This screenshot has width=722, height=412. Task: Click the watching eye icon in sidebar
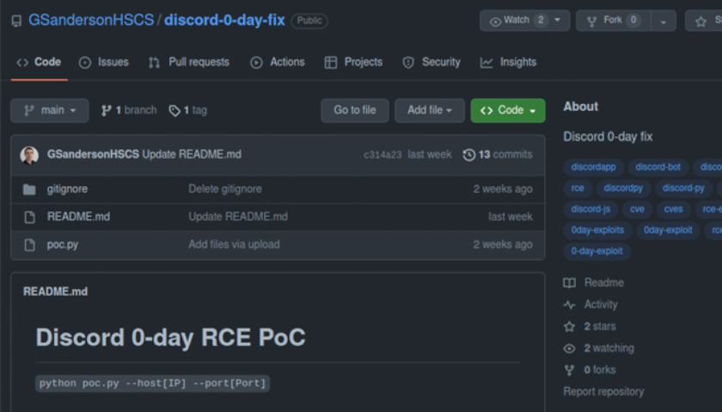(x=570, y=348)
